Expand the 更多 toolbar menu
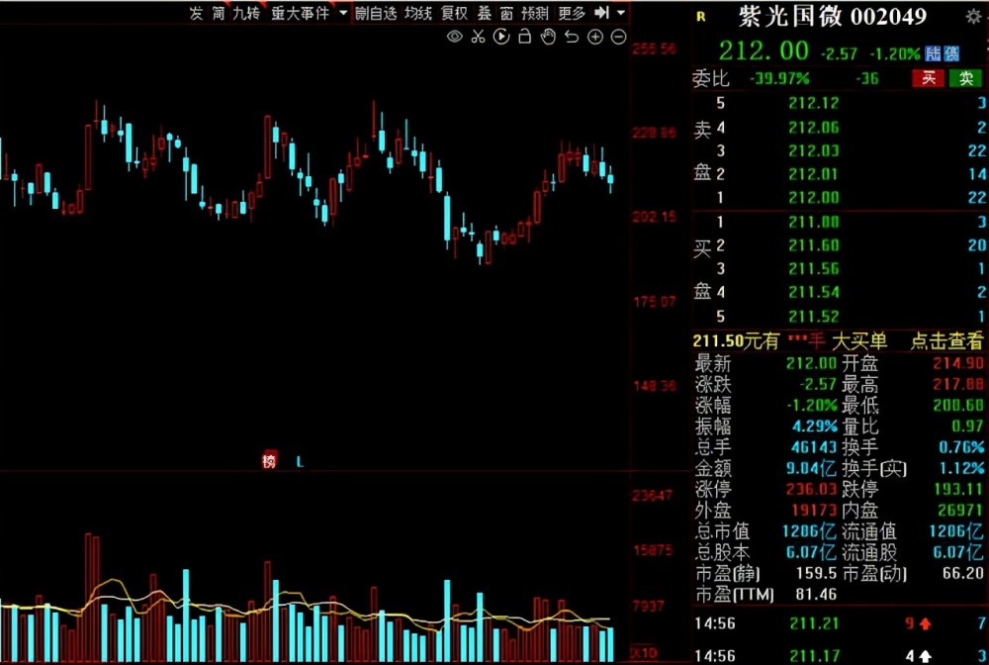The image size is (989, 665). click(x=572, y=13)
